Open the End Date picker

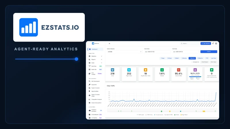tap(185, 52)
